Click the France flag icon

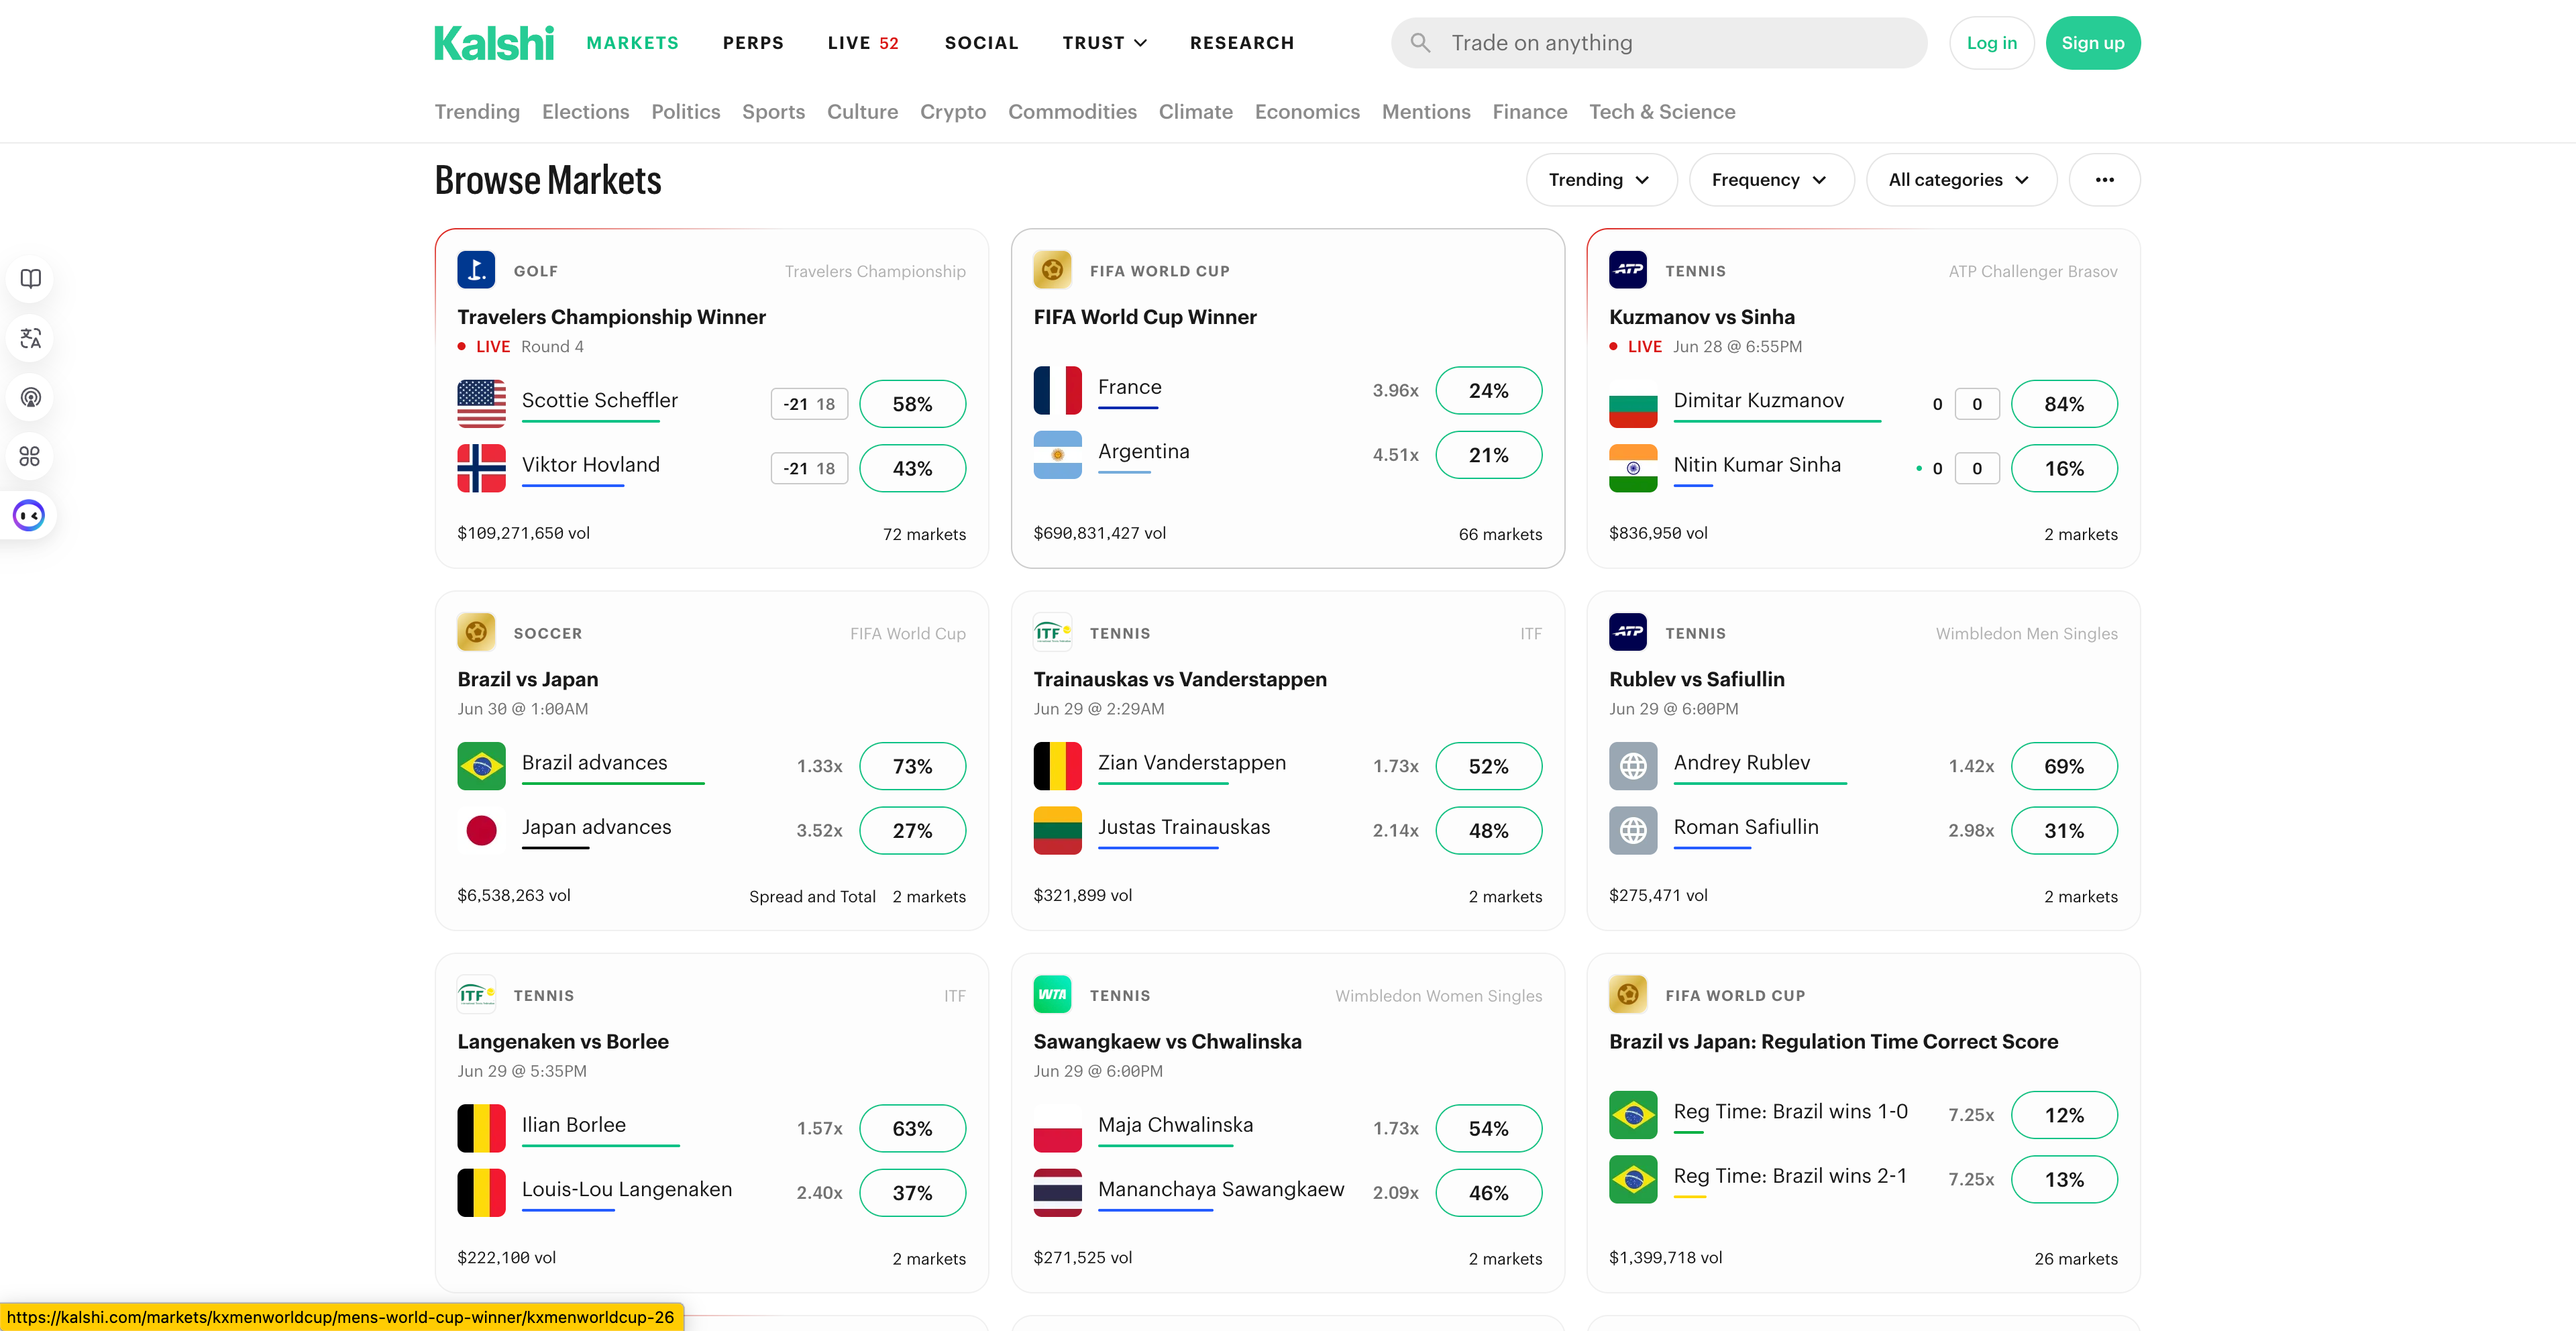[x=1057, y=390]
